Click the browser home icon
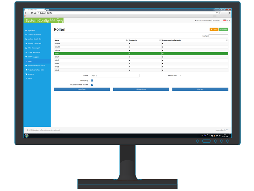 tap(35, 13)
